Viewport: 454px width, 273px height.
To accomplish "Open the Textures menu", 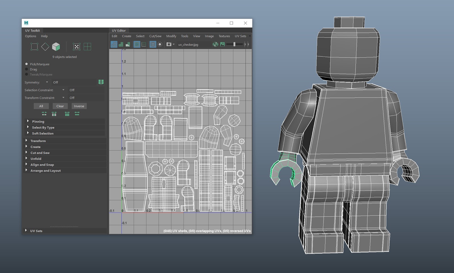I will (224, 36).
